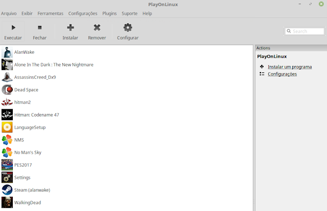Click the search magnifier icon
The width and height of the screenshot is (327, 211).
tap(289, 31)
